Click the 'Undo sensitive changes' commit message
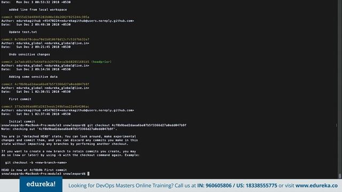 click(x=29, y=54)
